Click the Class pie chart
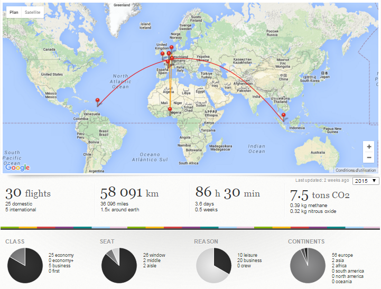381x289 pixels. (x=25, y=265)
